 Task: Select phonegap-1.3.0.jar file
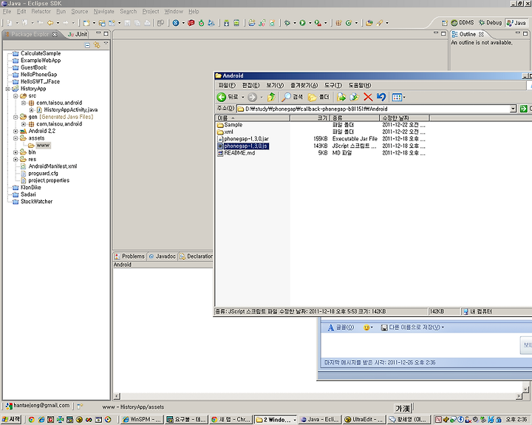click(x=243, y=139)
